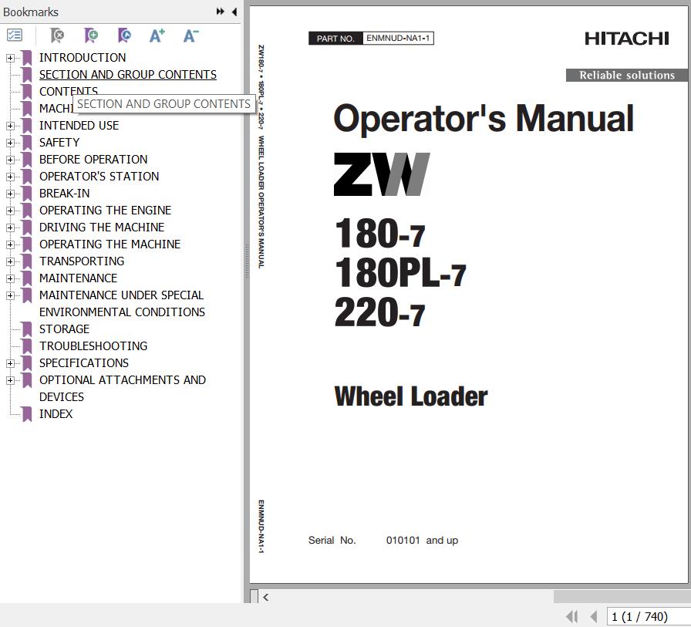Click bookmark icon beside STORAGE
This screenshot has width=691, height=627.
point(27,329)
